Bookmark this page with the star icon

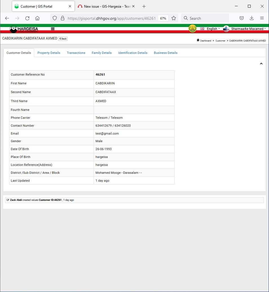point(174,18)
